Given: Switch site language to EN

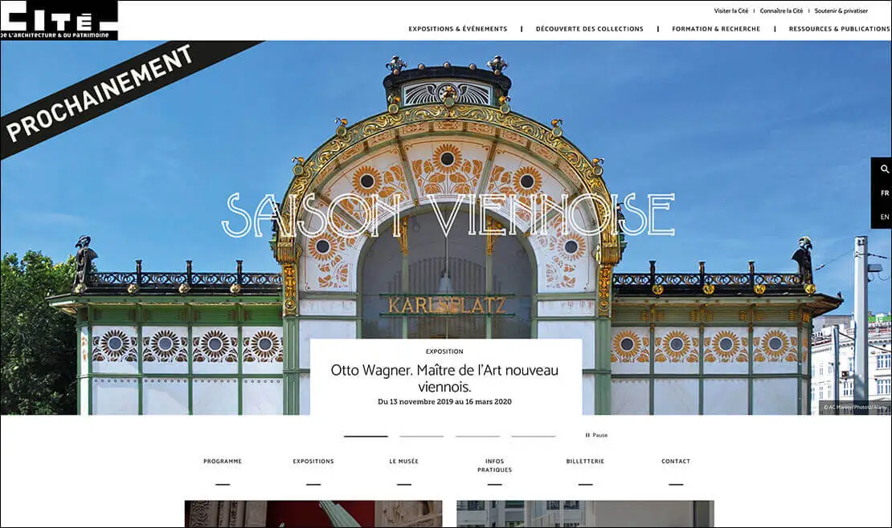Looking at the screenshot, I should 884,217.
